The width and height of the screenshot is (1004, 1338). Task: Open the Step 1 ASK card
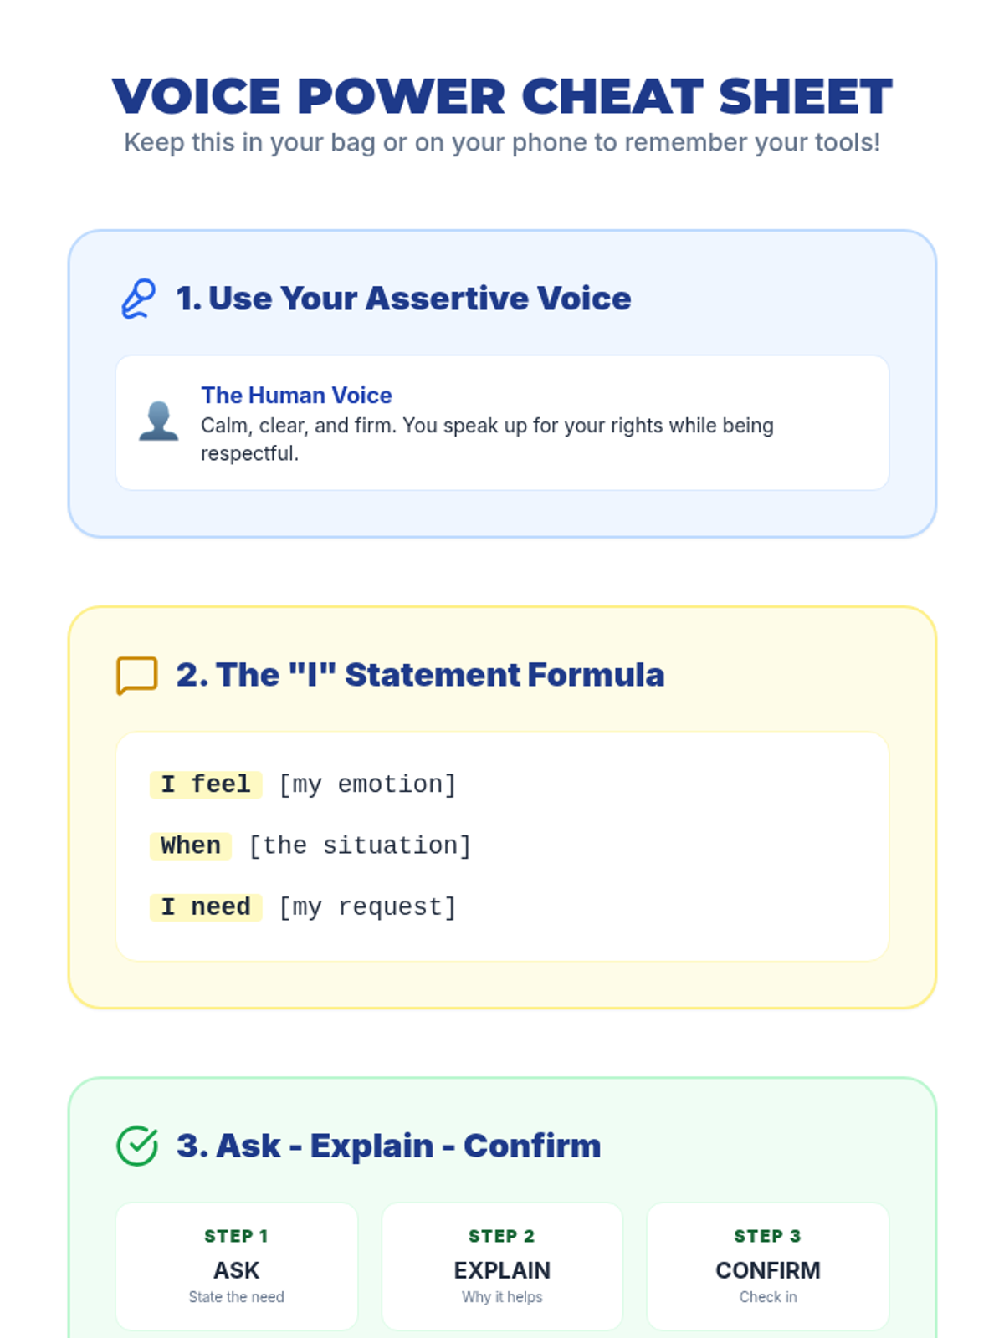coord(237,1266)
